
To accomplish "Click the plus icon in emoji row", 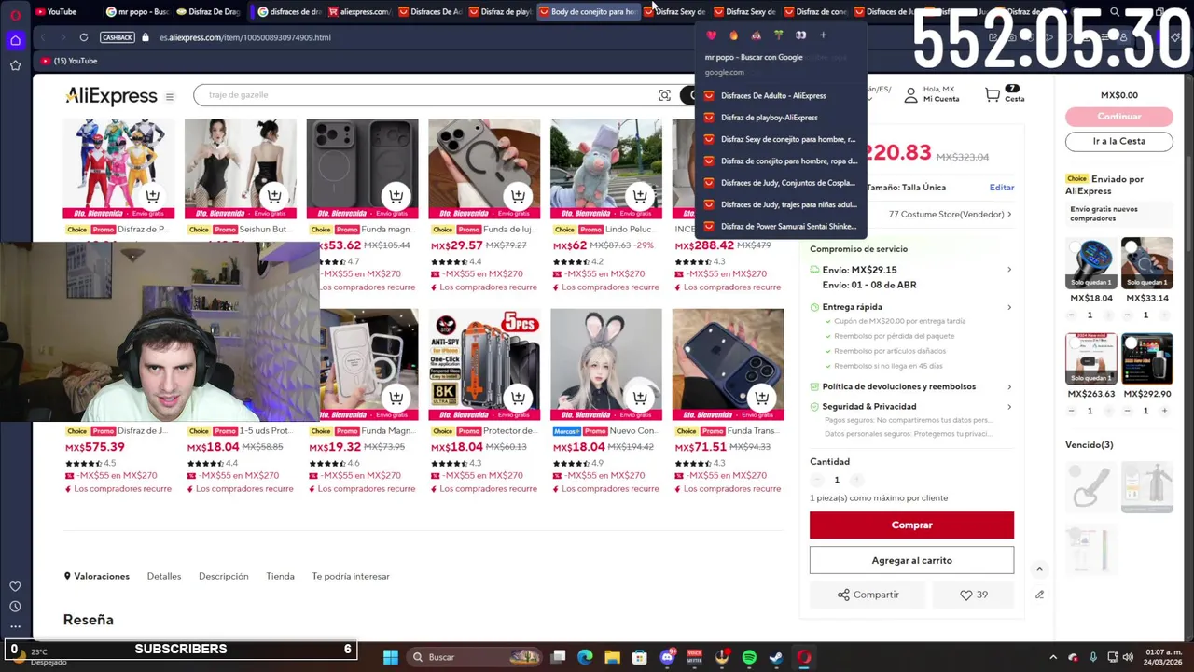I will pos(823,35).
